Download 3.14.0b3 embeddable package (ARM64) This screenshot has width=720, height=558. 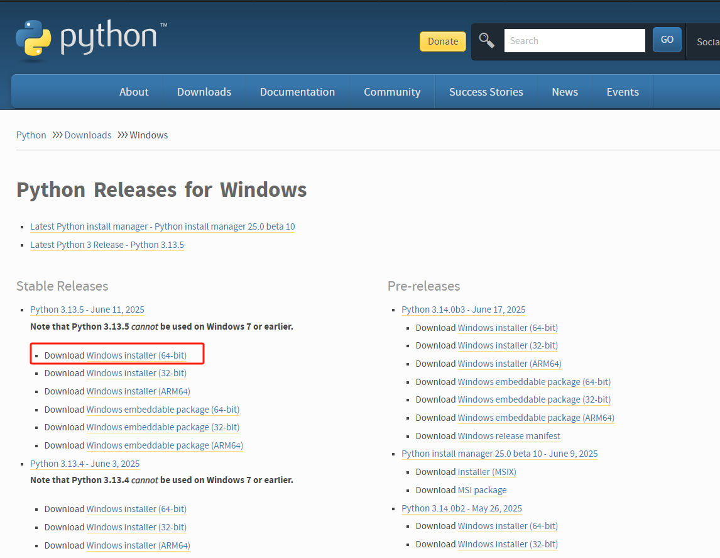tap(537, 418)
